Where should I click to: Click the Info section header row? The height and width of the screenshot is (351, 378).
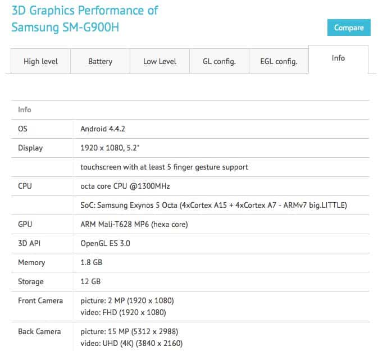[190, 110]
